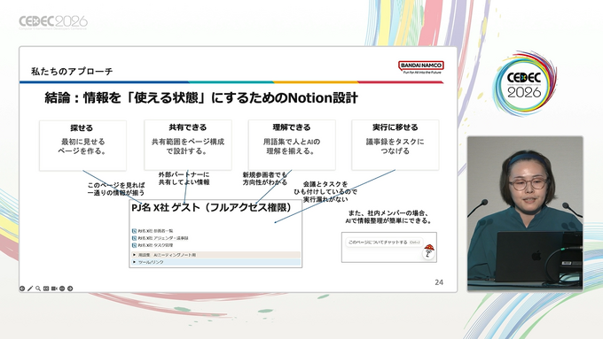Click the page icon beside タスク管理

pyautogui.click(x=134, y=245)
